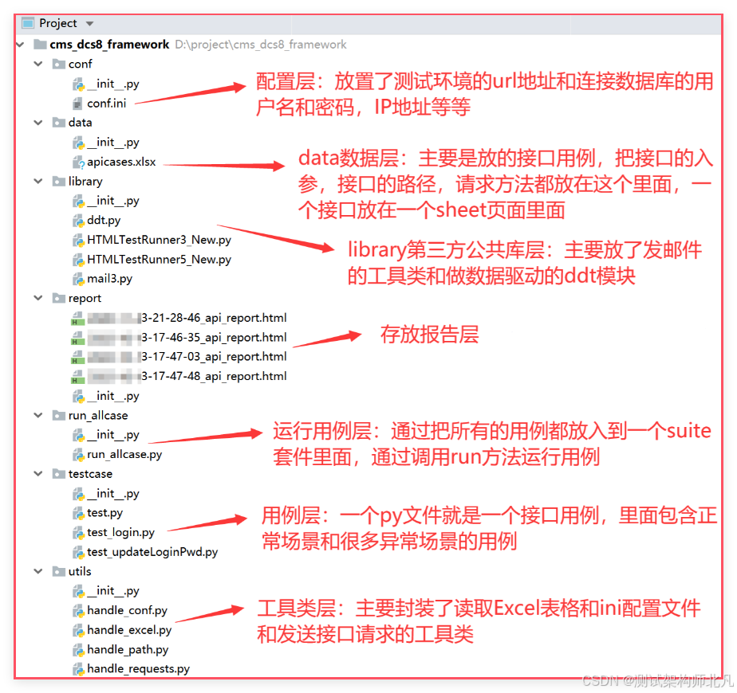This screenshot has height=693, width=737.
Task: Select the mail3.py file name
Action: click(x=109, y=279)
